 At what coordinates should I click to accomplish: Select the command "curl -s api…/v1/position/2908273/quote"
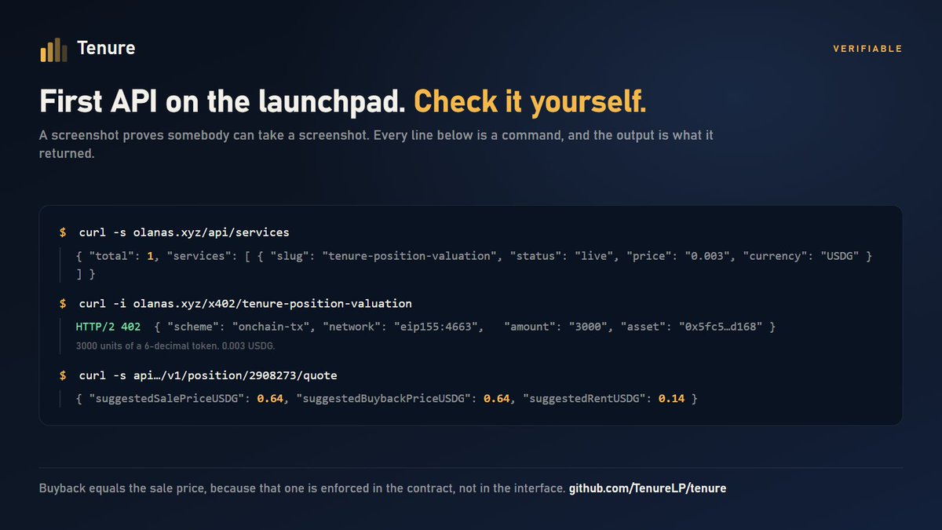pos(208,375)
